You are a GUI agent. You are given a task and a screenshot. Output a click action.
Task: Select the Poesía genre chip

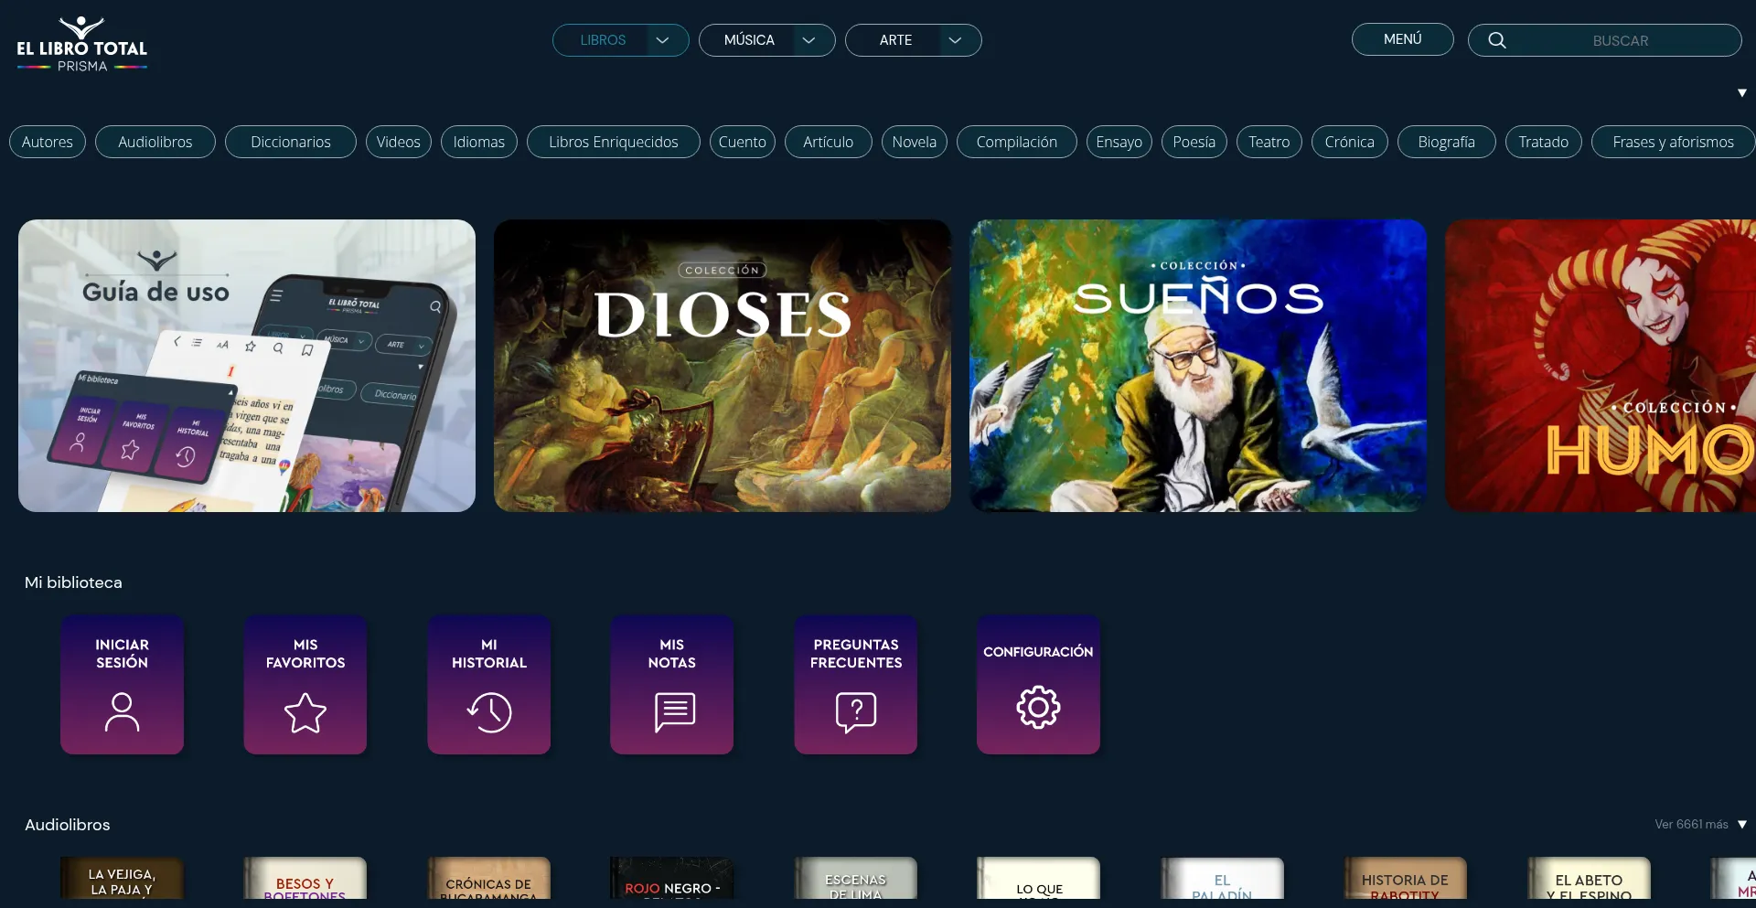pyautogui.click(x=1194, y=142)
